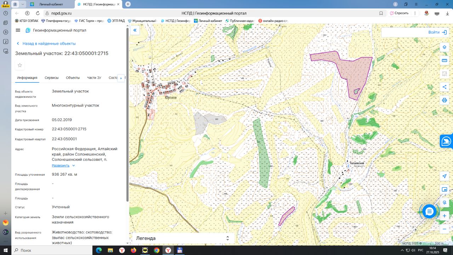
Task: Open the picture-in-picture map view icon
Action: tap(445, 189)
